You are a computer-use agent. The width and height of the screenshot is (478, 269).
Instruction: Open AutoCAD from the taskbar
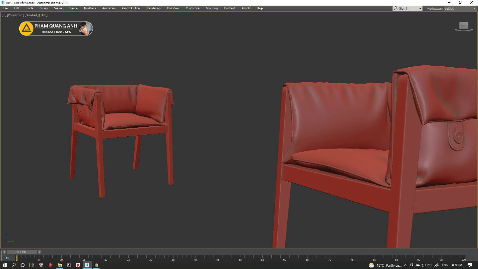pyautogui.click(x=78, y=265)
